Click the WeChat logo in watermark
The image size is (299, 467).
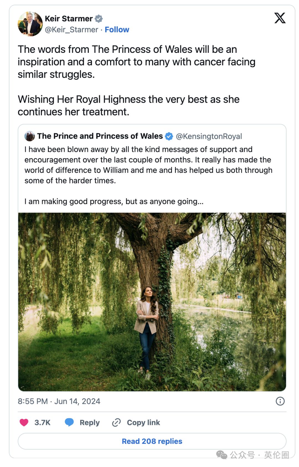point(222,455)
